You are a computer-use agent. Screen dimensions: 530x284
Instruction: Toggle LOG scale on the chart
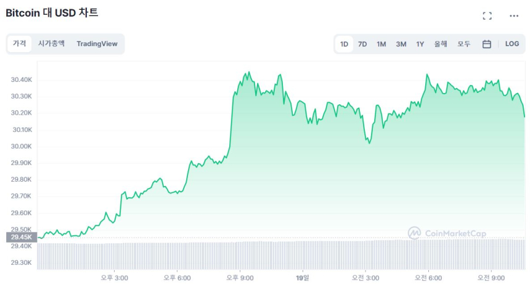pyautogui.click(x=512, y=44)
